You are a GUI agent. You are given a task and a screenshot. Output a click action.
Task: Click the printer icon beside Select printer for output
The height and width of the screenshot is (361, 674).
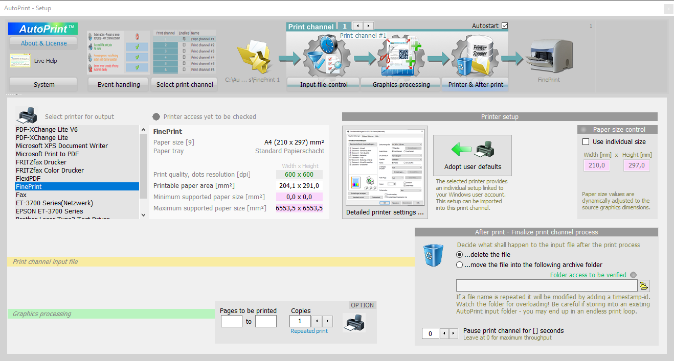(26, 116)
